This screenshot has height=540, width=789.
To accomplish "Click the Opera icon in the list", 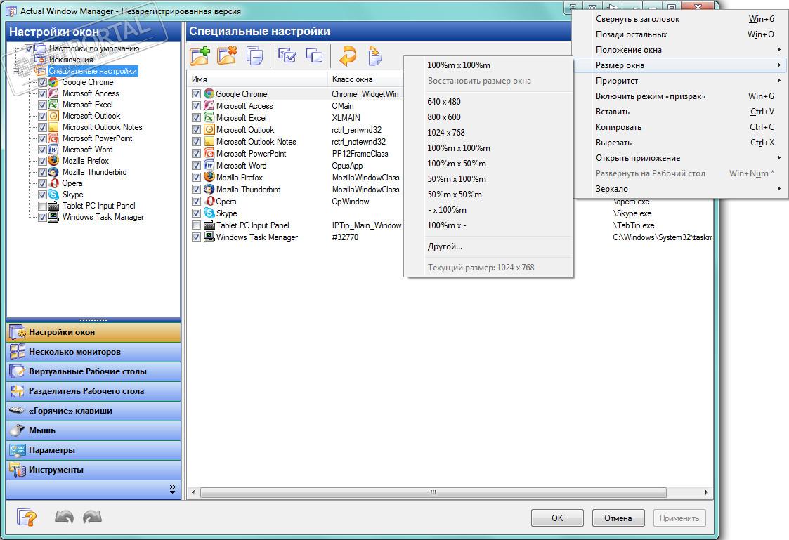I will coord(209,201).
